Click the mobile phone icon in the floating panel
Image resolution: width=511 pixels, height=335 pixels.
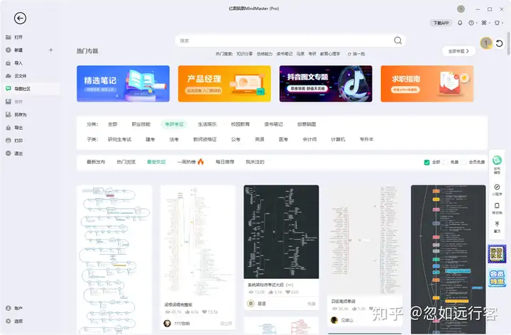pos(497,206)
